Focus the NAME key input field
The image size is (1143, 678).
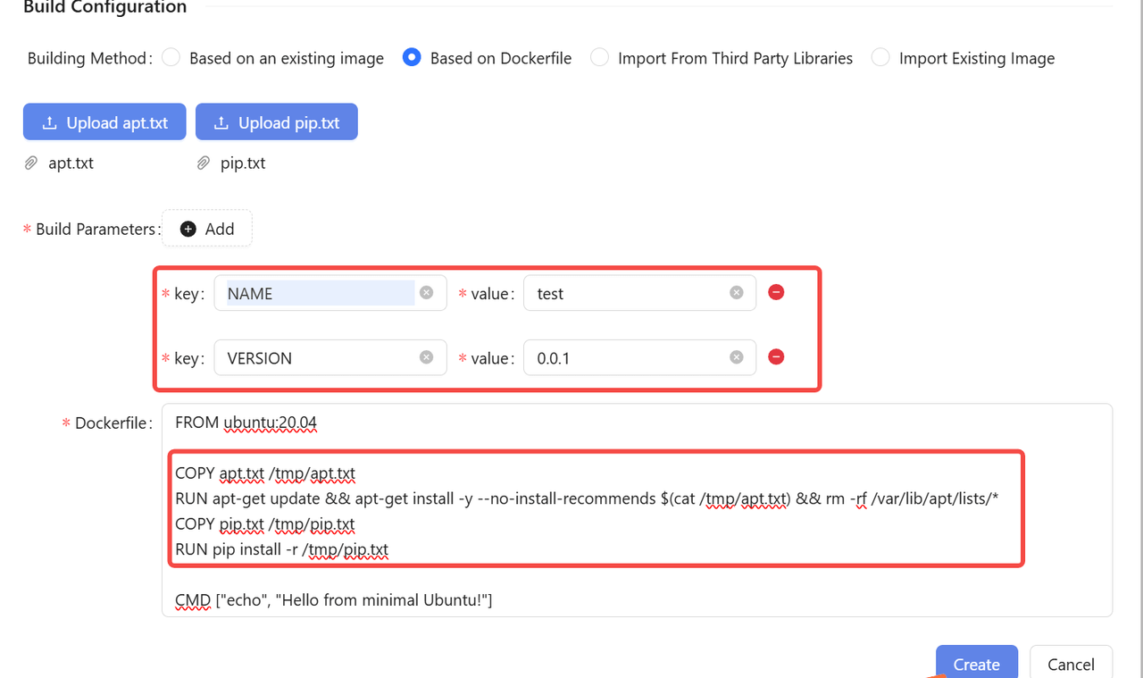(x=330, y=293)
